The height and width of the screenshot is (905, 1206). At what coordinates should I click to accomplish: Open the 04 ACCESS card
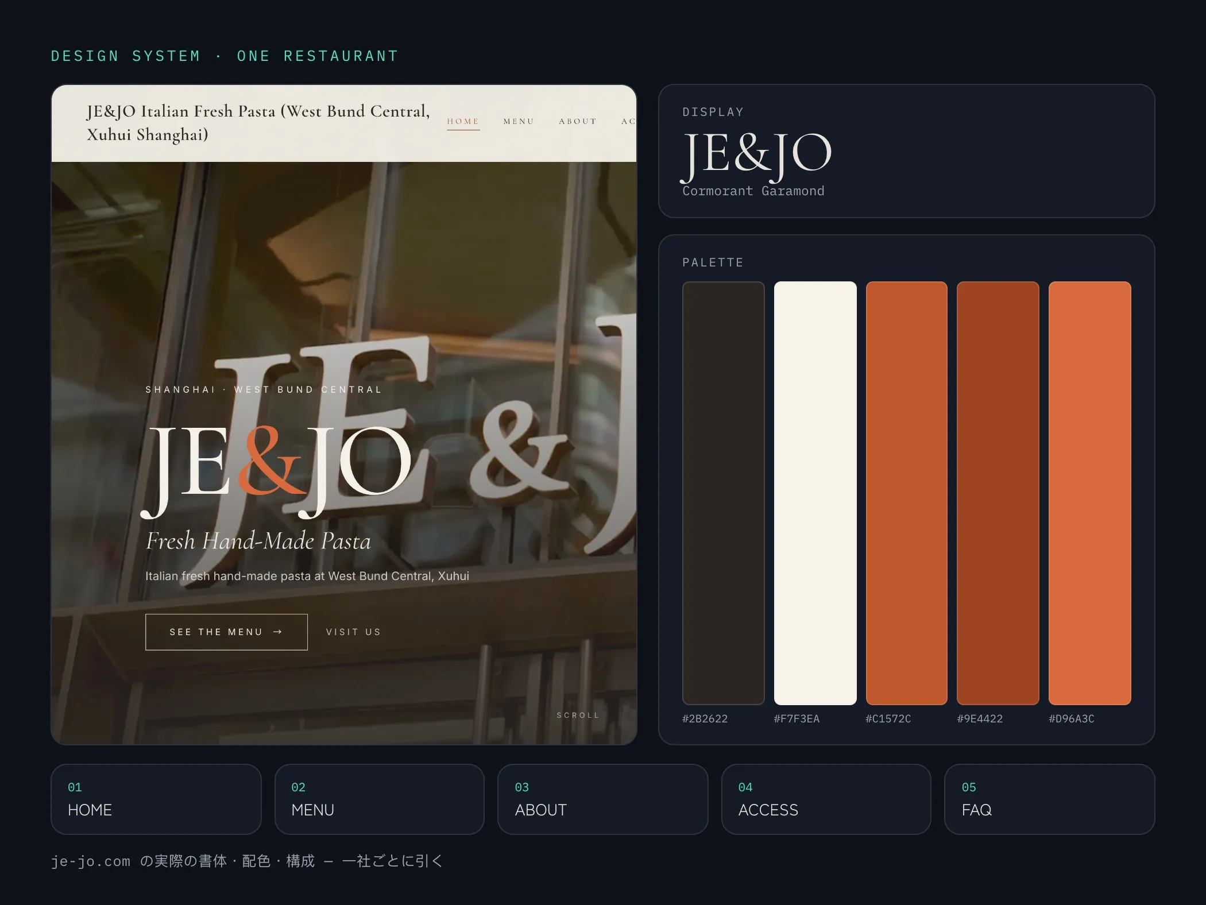pos(826,799)
